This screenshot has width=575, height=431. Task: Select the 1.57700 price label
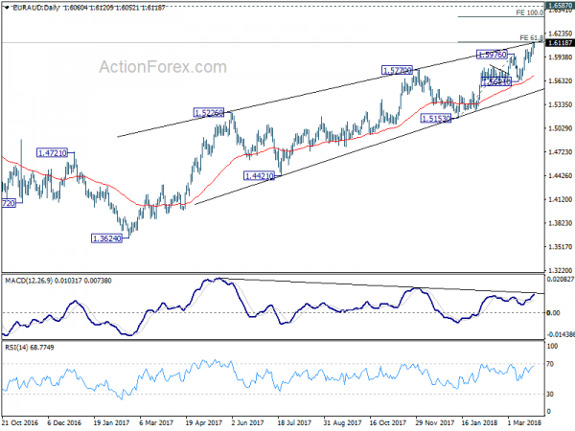coord(397,70)
